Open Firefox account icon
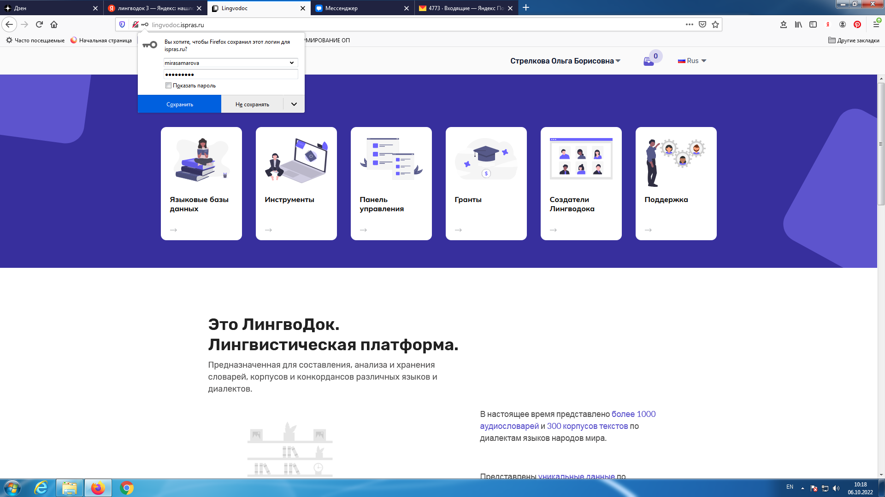Viewport: 885px width, 497px height. point(843,24)
